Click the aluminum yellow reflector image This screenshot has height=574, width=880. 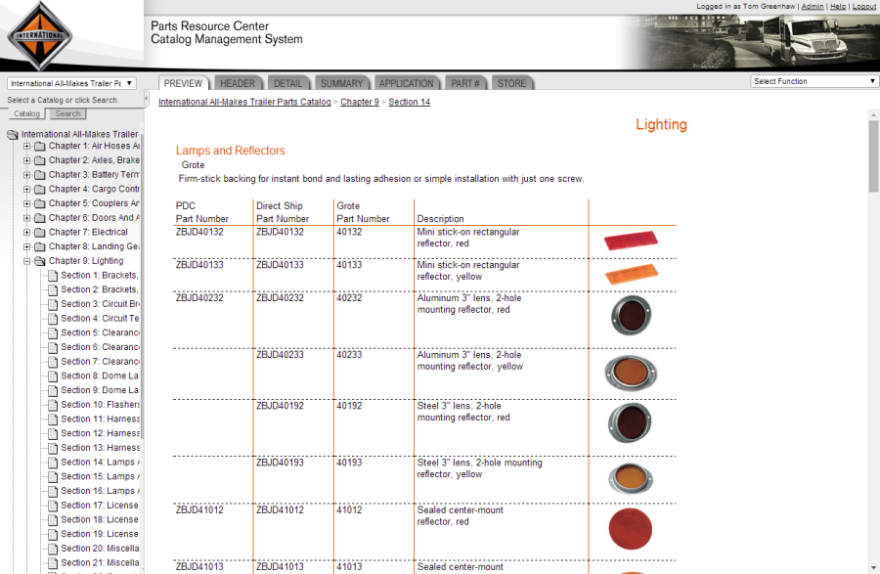click(631, 373)
